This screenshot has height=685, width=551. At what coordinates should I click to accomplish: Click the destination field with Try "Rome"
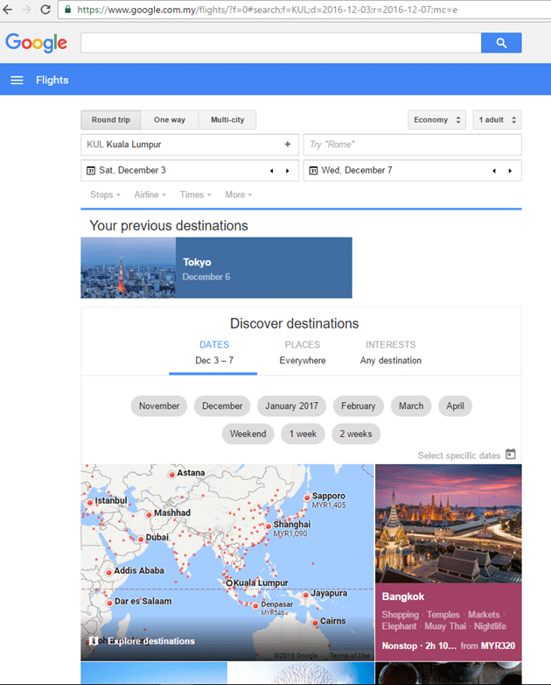(412, 145)
